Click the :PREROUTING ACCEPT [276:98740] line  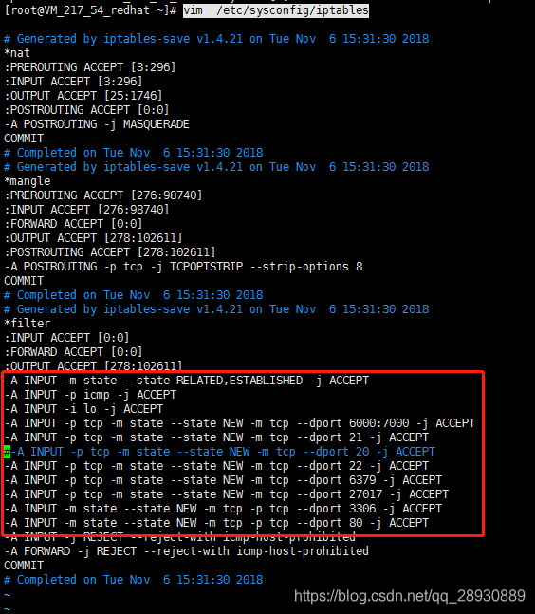[103, 195]
